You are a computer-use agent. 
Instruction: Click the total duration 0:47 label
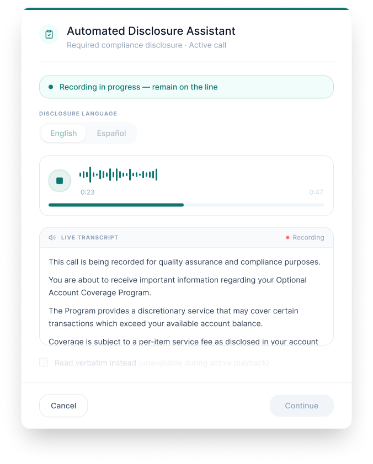tap(316, 192)
